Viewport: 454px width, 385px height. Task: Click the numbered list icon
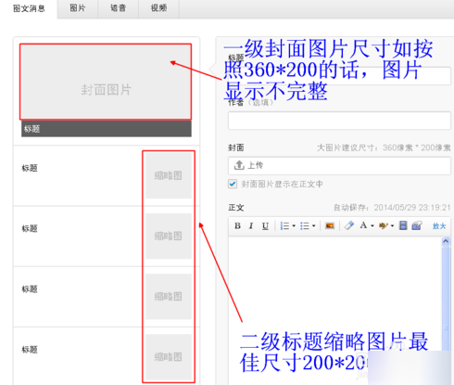pos(284,226)
